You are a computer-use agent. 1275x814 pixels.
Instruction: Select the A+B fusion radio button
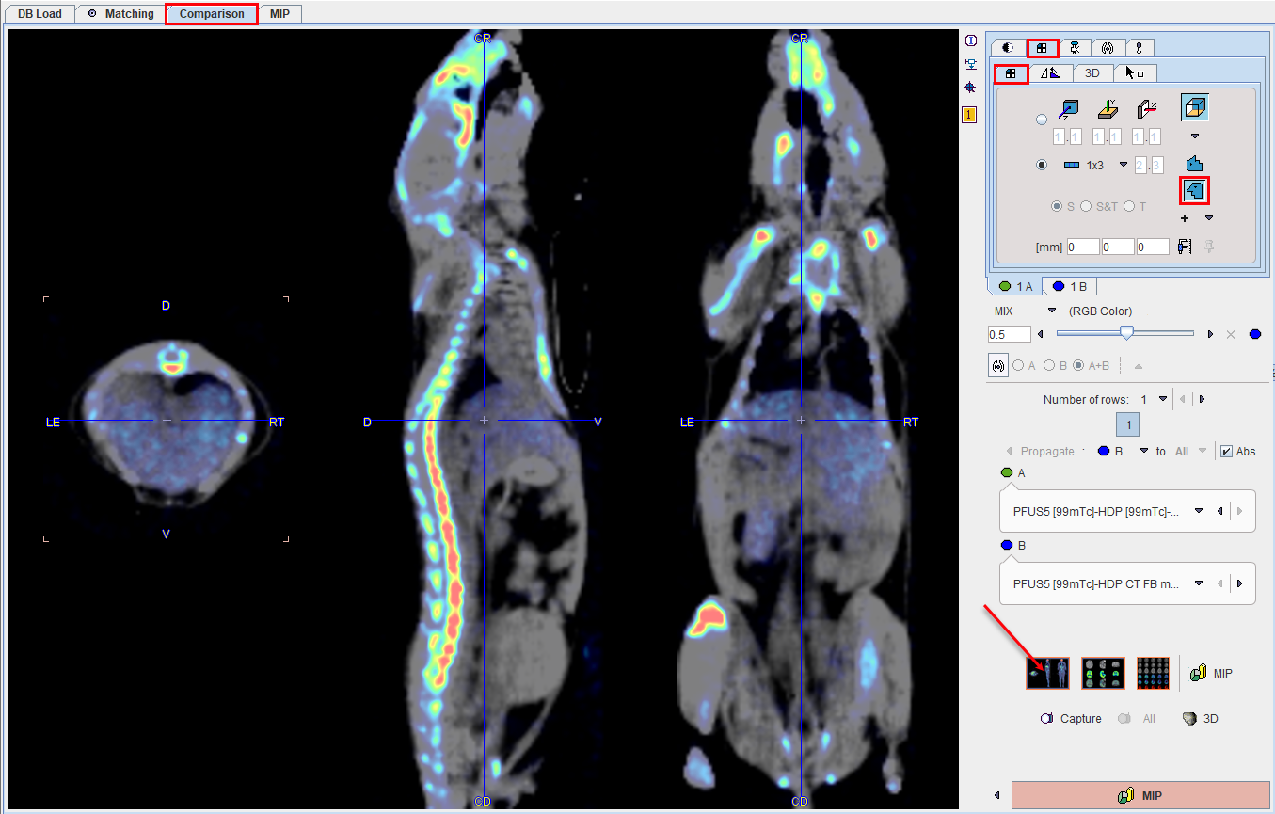click(x=1078, y=366)
